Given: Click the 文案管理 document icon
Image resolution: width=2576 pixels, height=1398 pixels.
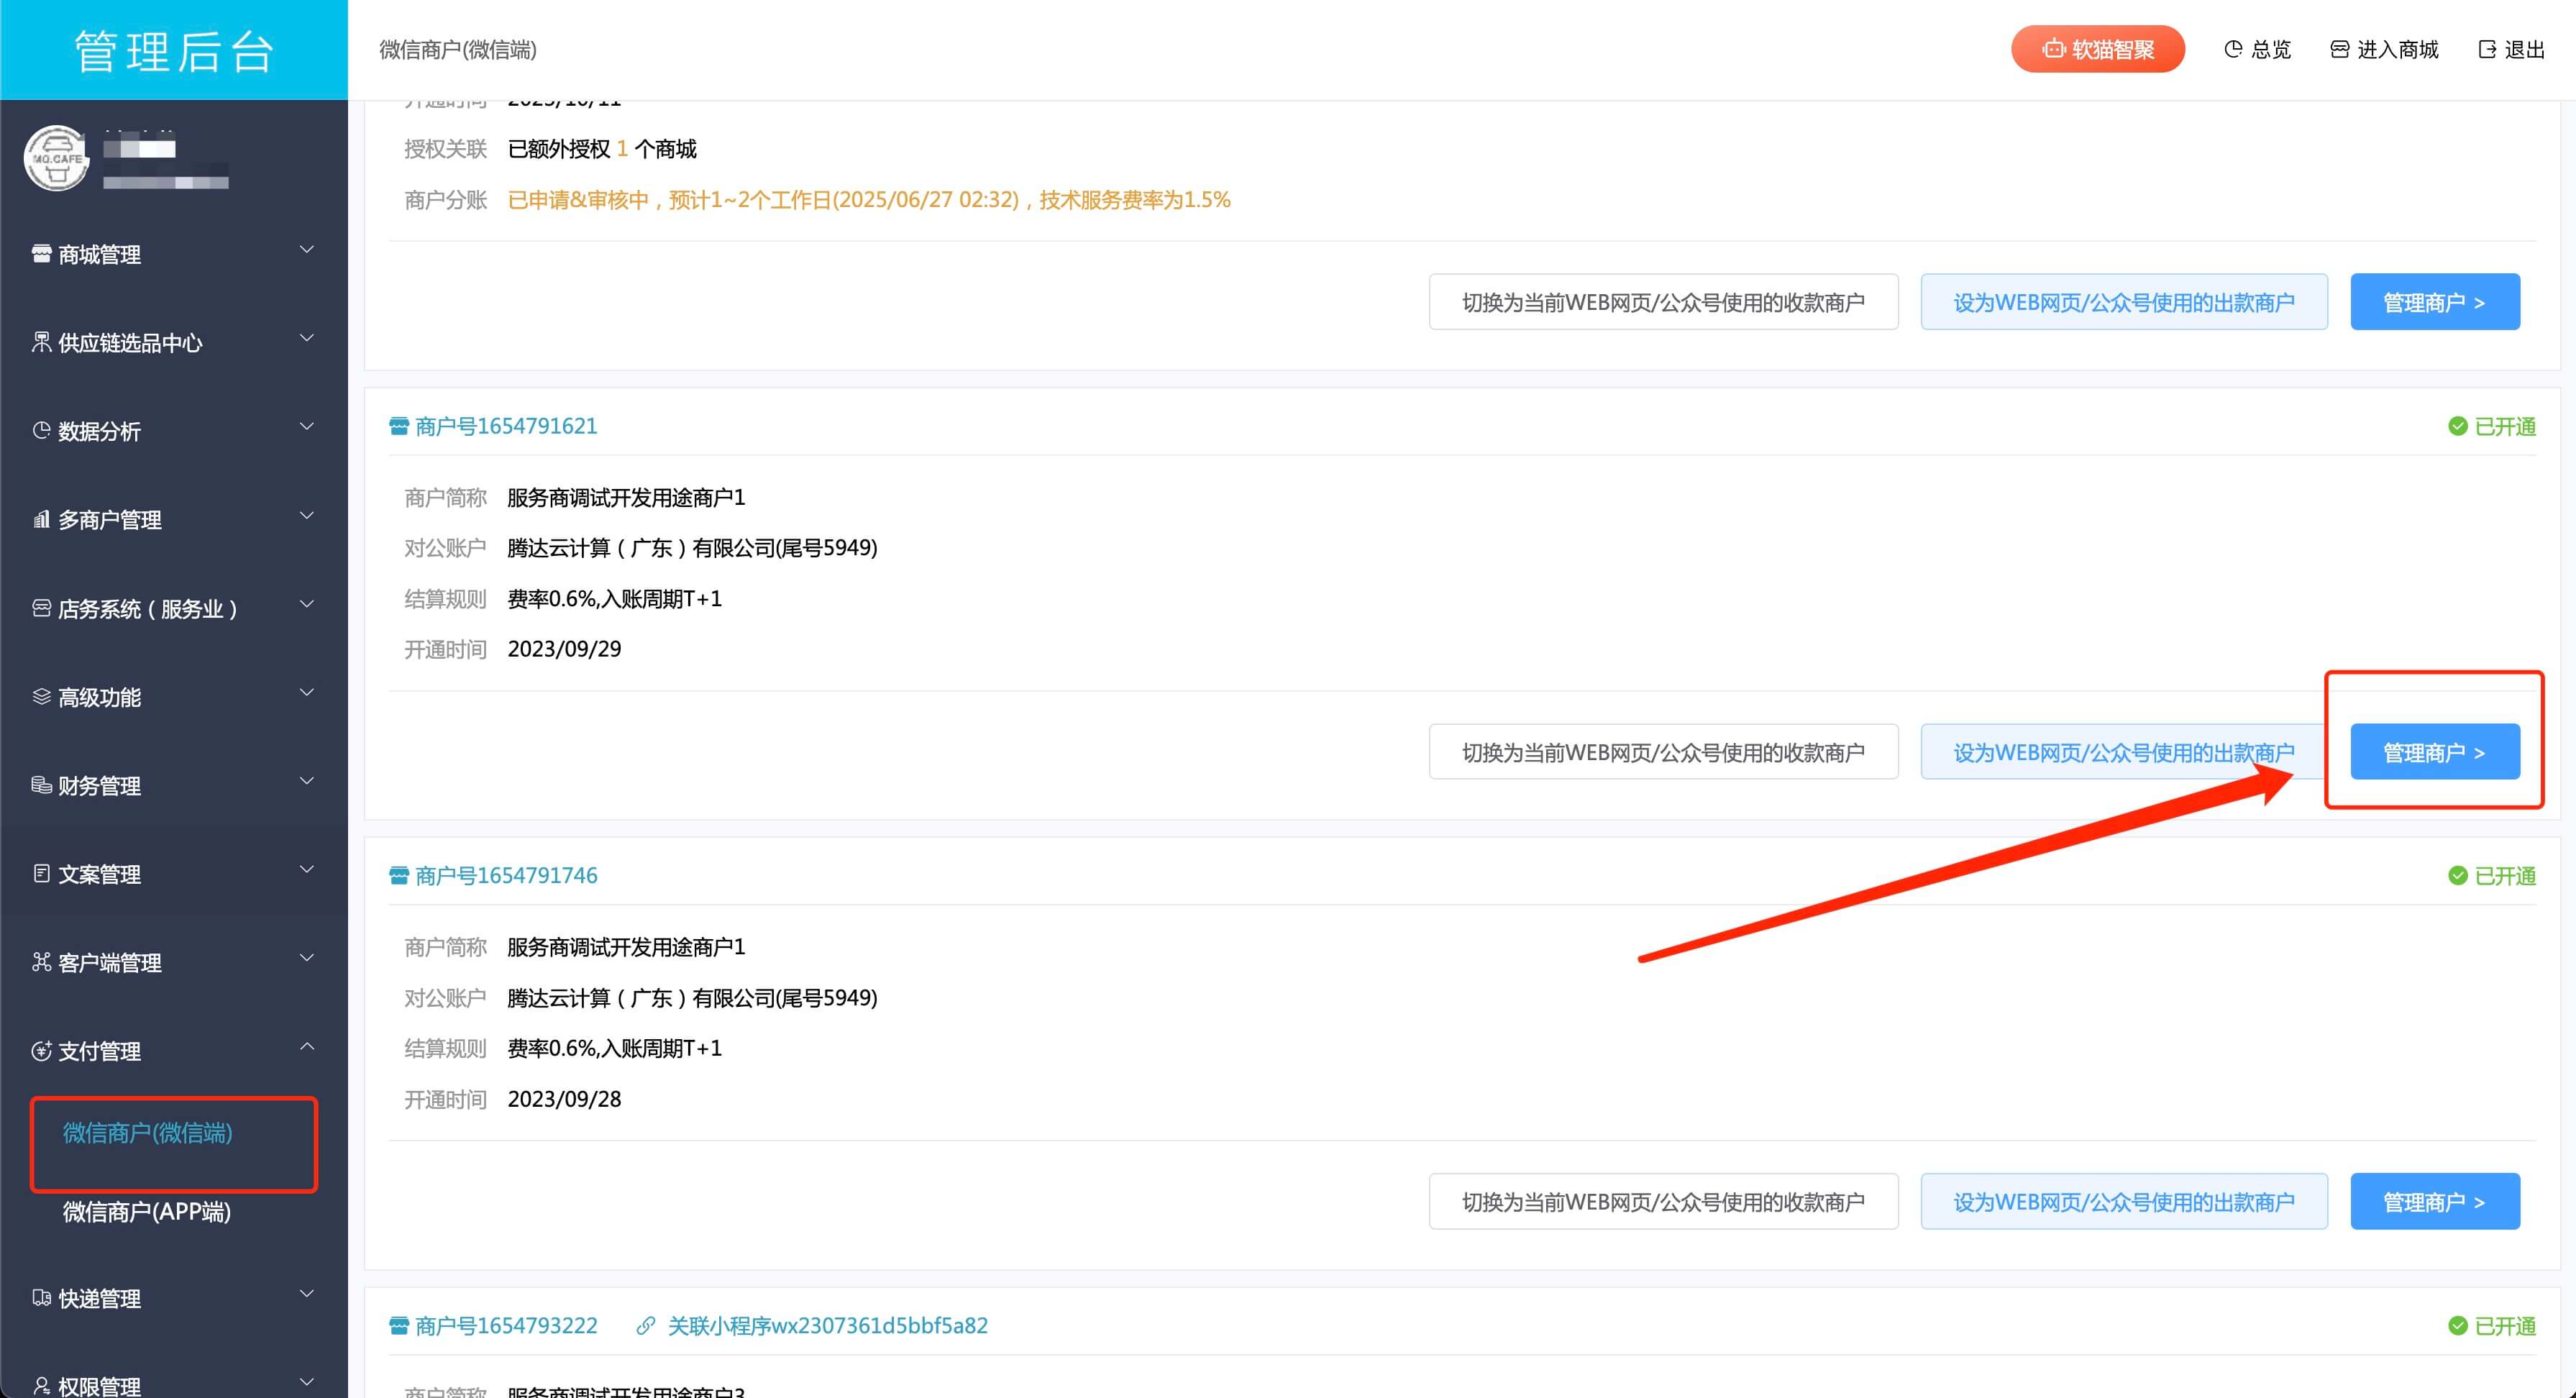Looking at the screenshot, I should (x=41, y=873).
